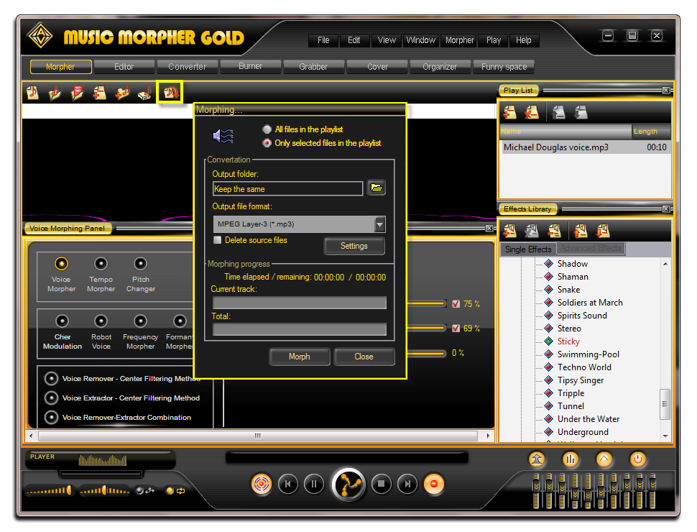Click the single up-arrow icon above equalizer
Image resolution: width=697 pixels, height=532 pixels.
point(604,459)
